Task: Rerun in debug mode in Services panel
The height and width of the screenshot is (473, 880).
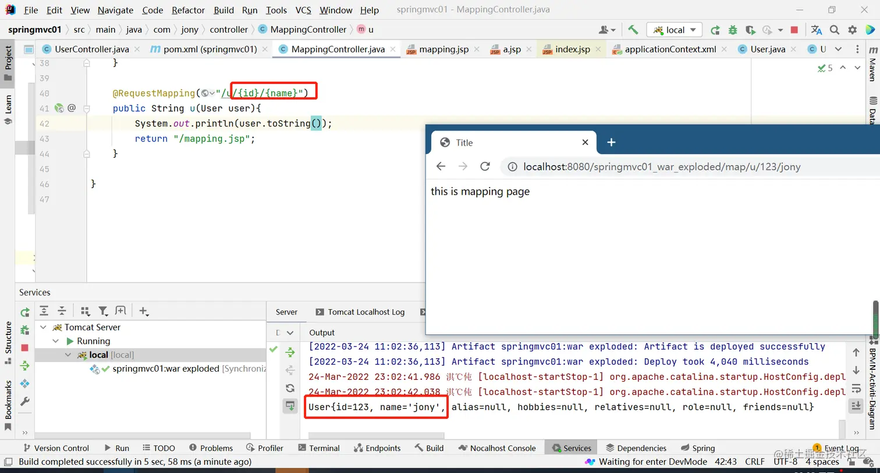Action: click(24, 330)
